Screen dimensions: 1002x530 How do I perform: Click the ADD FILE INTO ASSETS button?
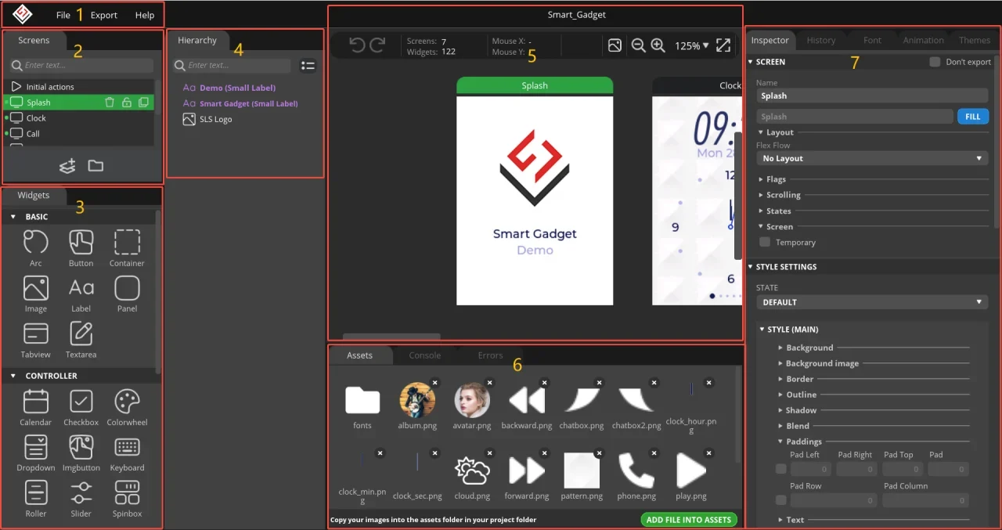688,520
